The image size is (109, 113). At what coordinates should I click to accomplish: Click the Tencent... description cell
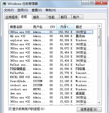point(83,73)
